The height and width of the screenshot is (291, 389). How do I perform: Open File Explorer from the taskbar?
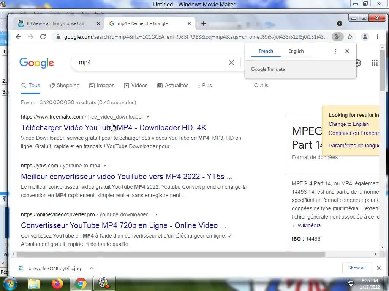click(34, 284)
